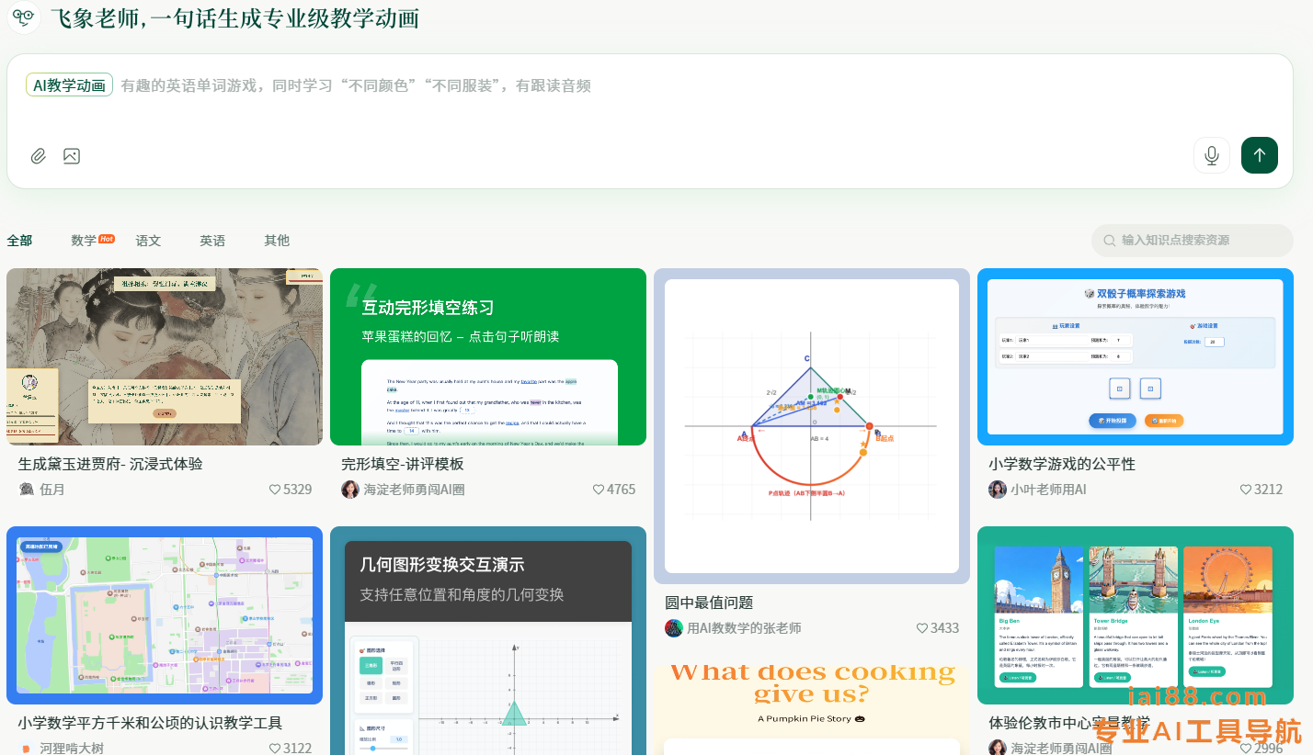
Task: Open the 双骰子概率探索游戏 thumbnail
Action: click(1136, 356)
